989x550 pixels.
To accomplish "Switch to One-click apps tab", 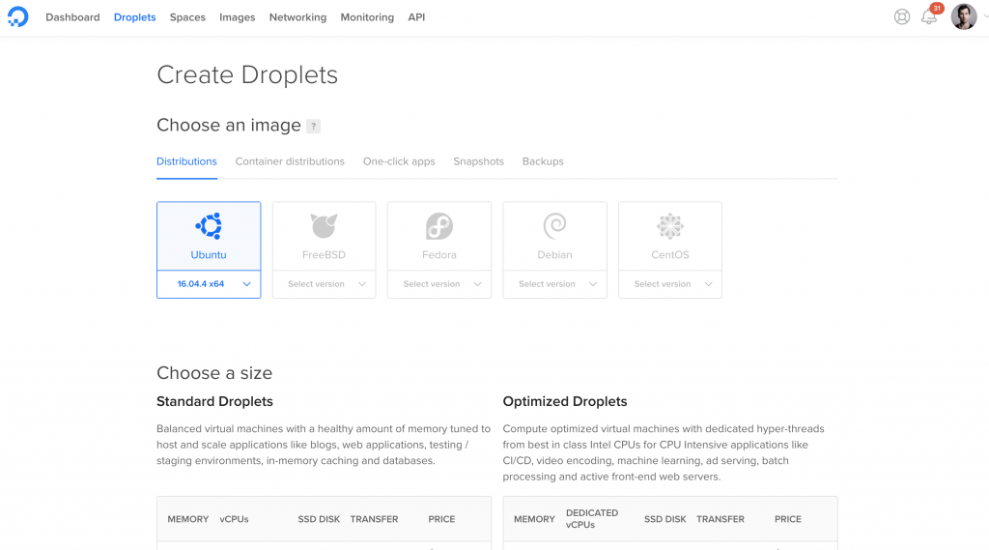I will pyautogui.click(x=399, y=161).
